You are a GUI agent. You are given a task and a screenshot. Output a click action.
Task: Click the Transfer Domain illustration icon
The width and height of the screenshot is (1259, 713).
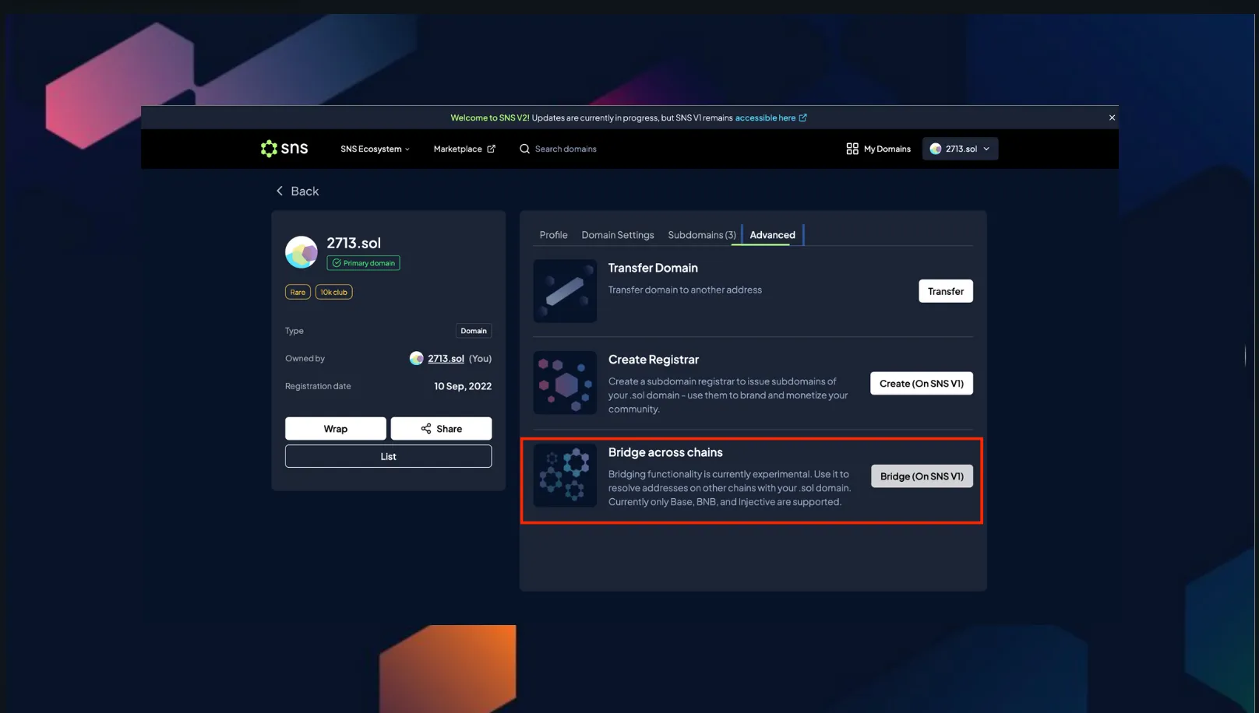click(565, 291)
